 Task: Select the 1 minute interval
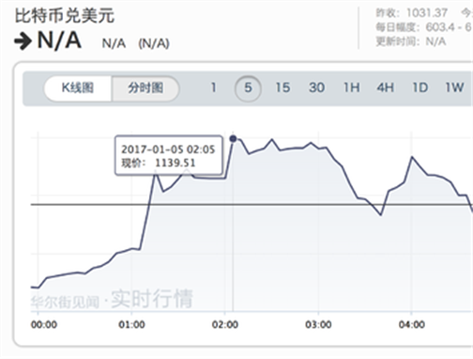[x=214, y=87]
